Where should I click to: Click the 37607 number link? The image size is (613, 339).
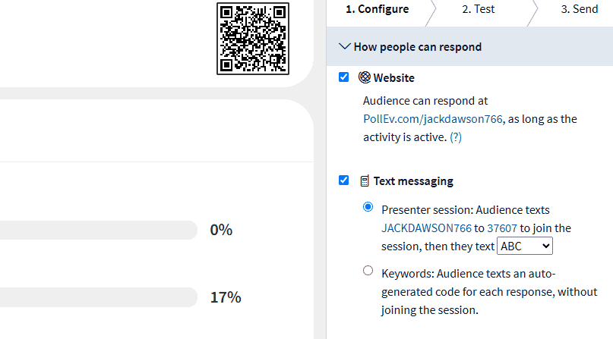point(502,228)
